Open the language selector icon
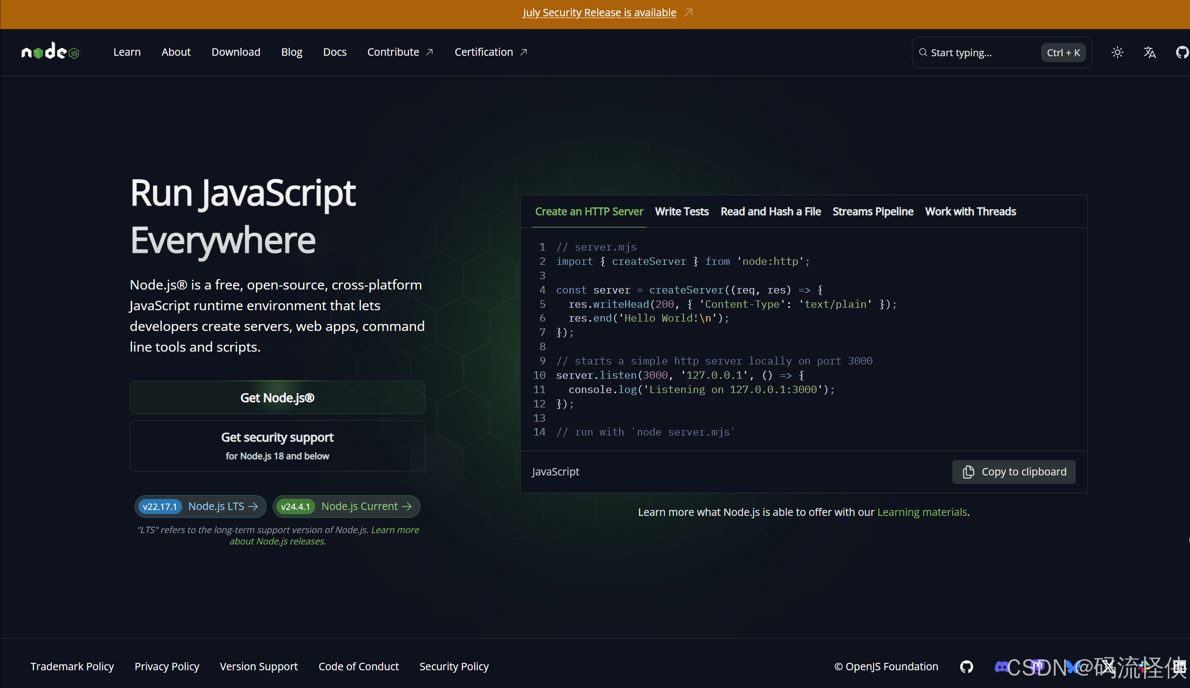This screenshot has width=1190, height=688. point(1150,52)
